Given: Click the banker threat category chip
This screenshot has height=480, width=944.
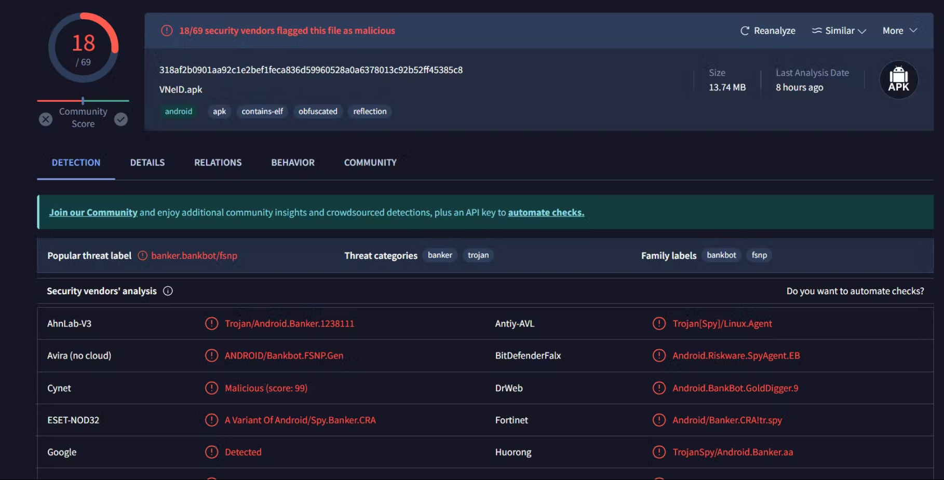Looking at the screenshot, I should coord(440,255).
